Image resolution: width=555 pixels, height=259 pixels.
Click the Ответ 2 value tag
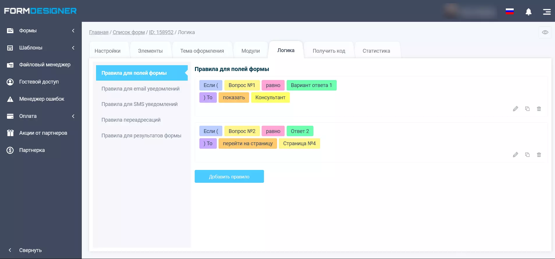[300, 131]
